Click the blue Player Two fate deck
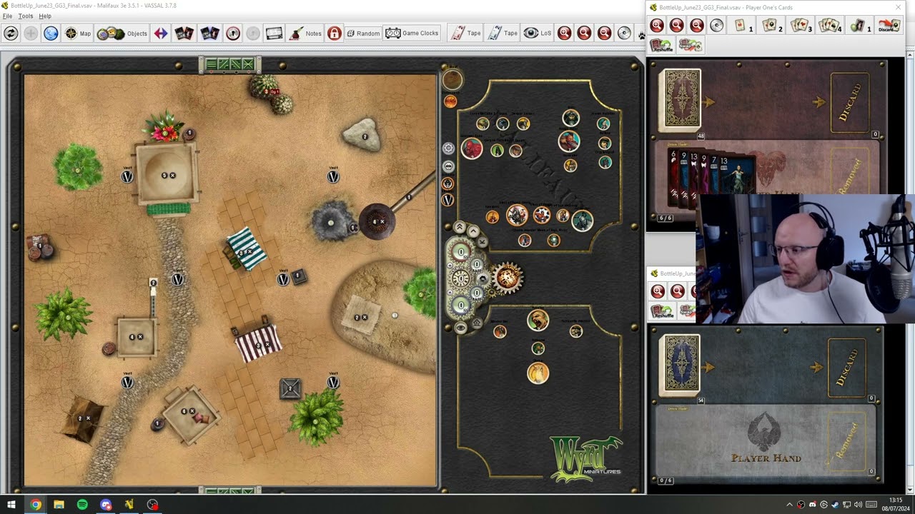The width and height of the screenshot is (915, 514). coord(680,366)
